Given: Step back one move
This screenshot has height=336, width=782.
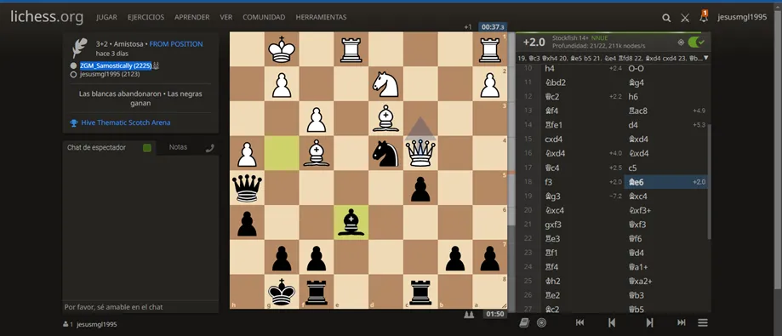Looking at the screenshot, I should coord(612,322).
